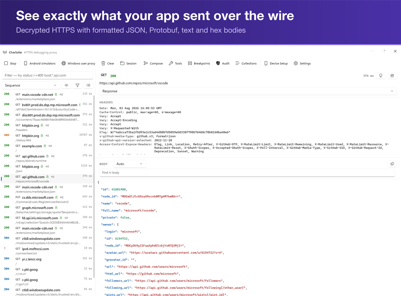Expand the Response section dropdown
401x296 pixels.
[248, 91]
